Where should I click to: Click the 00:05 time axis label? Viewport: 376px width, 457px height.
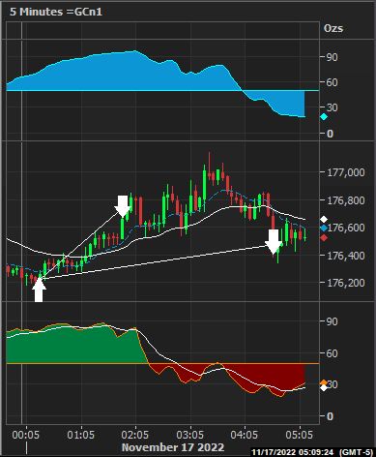(26, 435)
